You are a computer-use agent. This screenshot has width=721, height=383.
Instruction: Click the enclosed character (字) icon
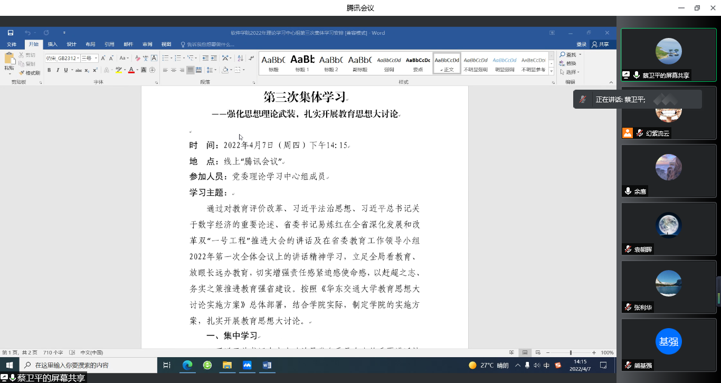pos(152,70)
